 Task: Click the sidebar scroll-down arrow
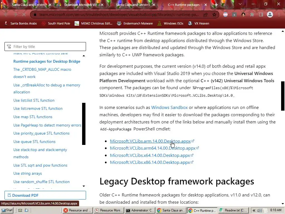pos(83,186)
